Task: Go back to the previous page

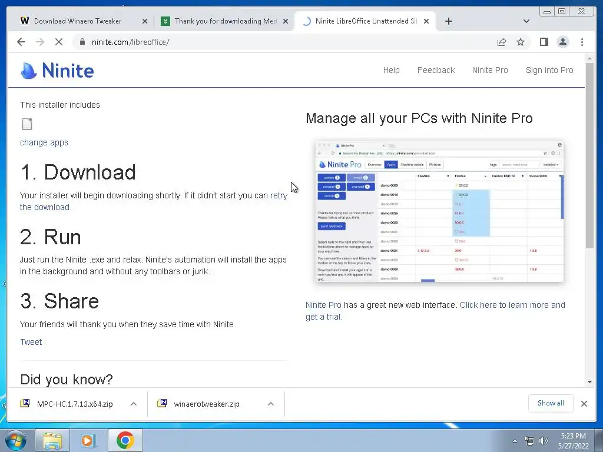Action: coord(21,42)
